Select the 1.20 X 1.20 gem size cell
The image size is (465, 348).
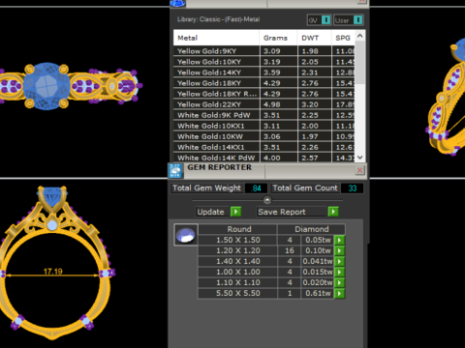pos(238,250)
